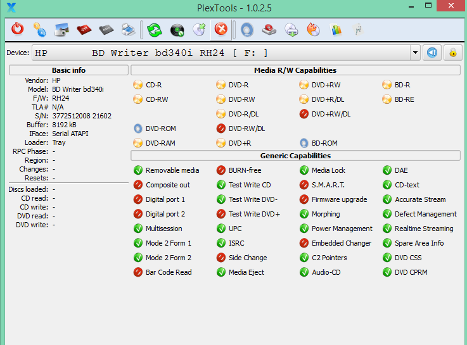Click the red drive icon in toolbar
The height and width of the screenshot is (345, 467).
[x=269, y=30]
